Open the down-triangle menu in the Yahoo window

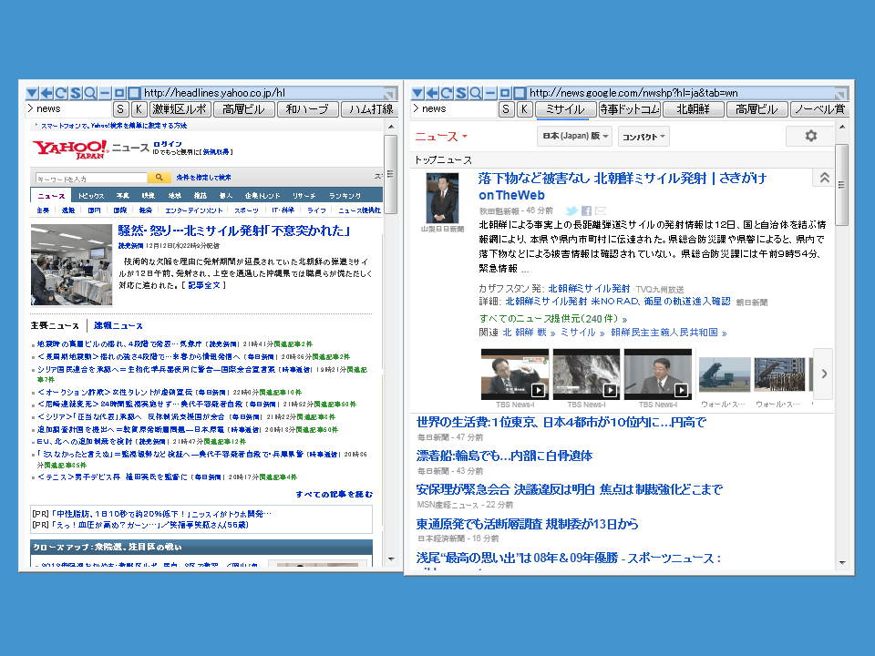tap(33, 93)
